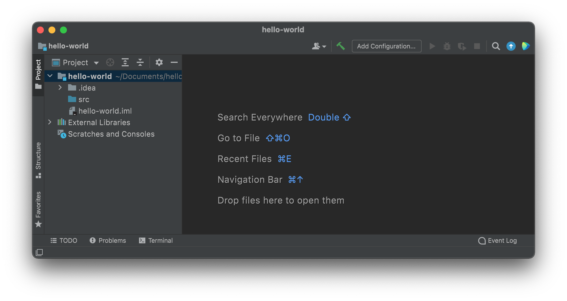Select External Libraries row
This screenshot has height=301, width=567.
[x=113, y=123]
